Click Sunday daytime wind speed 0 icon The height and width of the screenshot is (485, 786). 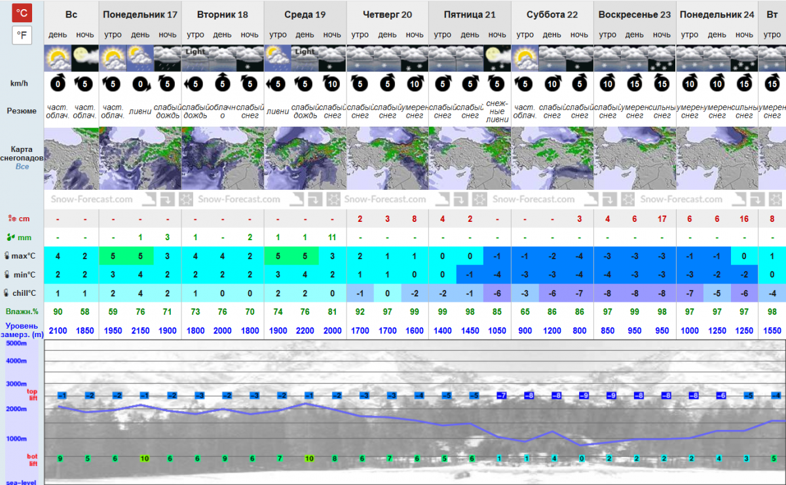click(58, 84)
